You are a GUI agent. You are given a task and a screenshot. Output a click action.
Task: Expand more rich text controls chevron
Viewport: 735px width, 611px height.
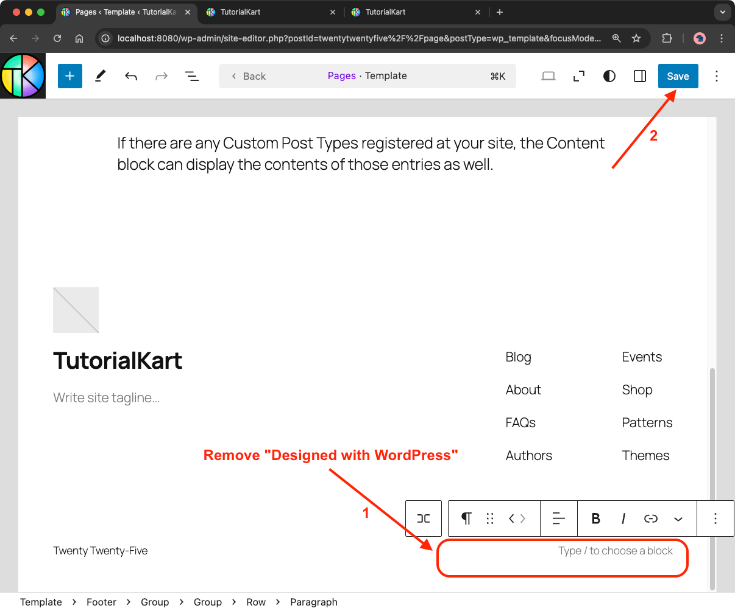(678, 518)
